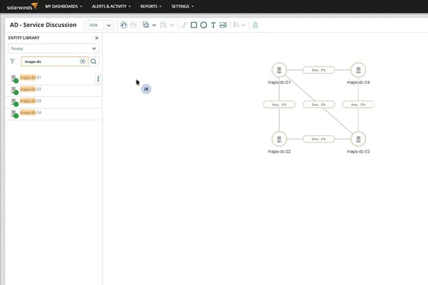Screen dimensions: 428x285
Task: Expand the align objects dropdown arrow
Action: 244,25
